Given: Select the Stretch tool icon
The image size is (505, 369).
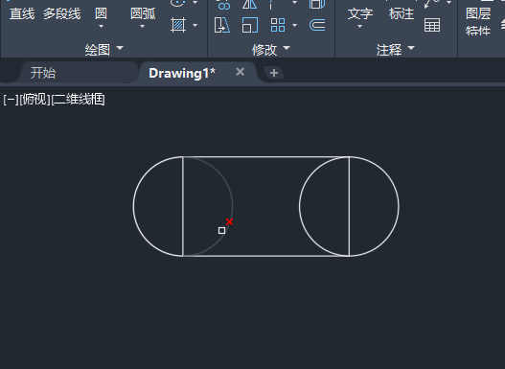Looking at the screenshot, I should 222,25.
